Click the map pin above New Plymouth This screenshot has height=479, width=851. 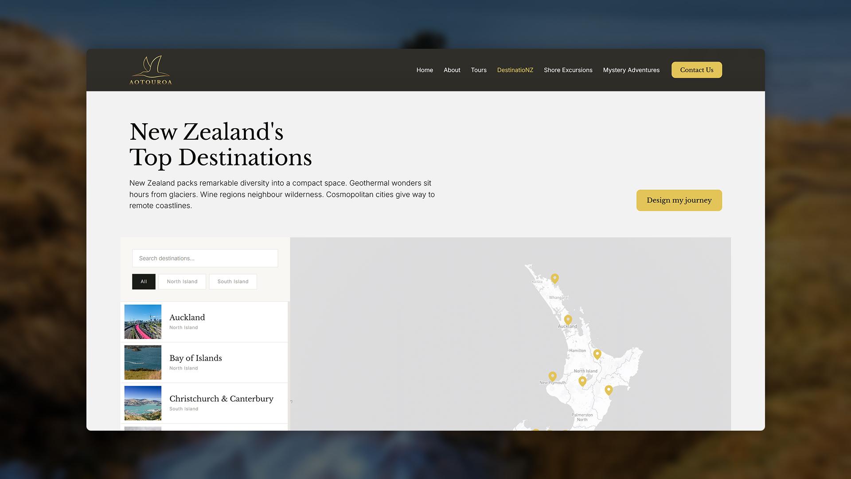point(552,376)
